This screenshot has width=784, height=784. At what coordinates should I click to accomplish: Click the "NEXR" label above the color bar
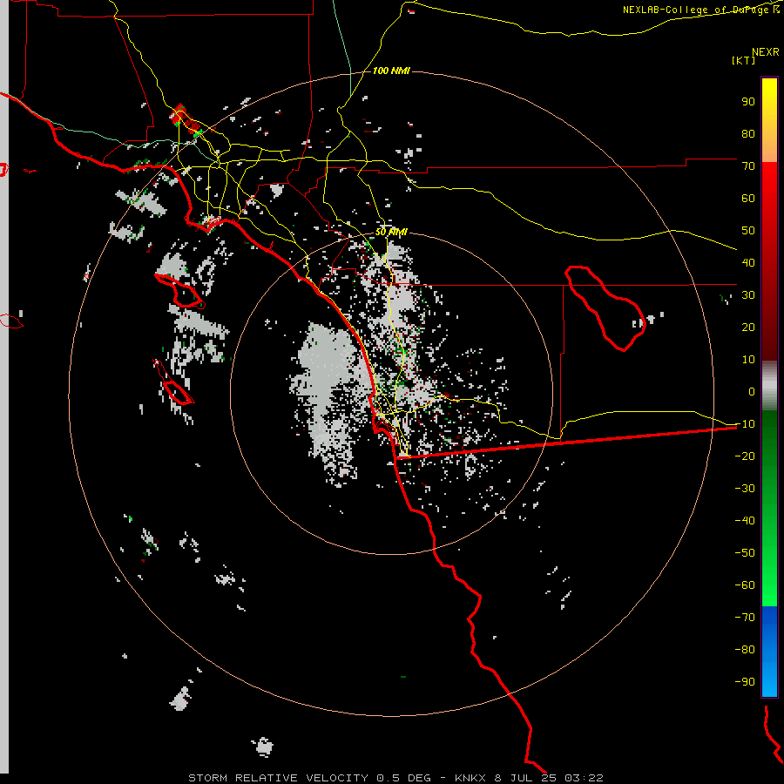[x=766, y=52]
